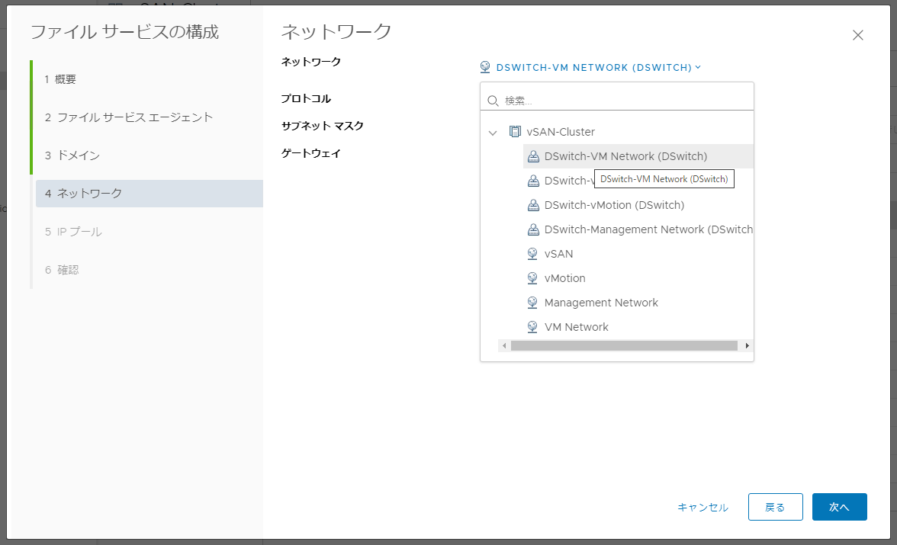Click the vSAN network icon

click(x=532, y=253)
